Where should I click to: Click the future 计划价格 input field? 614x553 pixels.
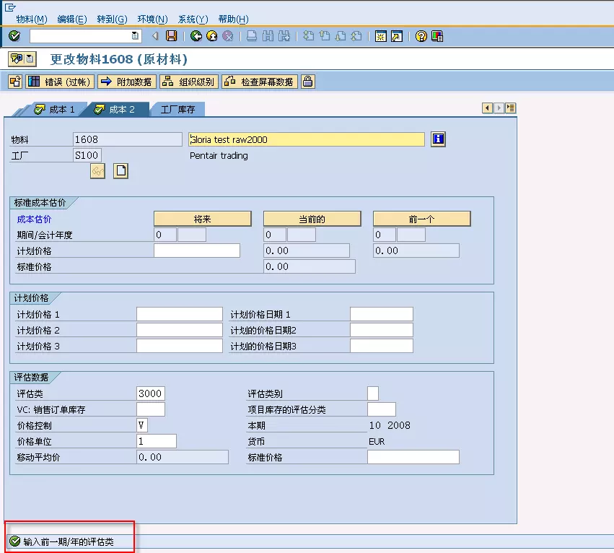pyautogui.click(x=197, y=251)
